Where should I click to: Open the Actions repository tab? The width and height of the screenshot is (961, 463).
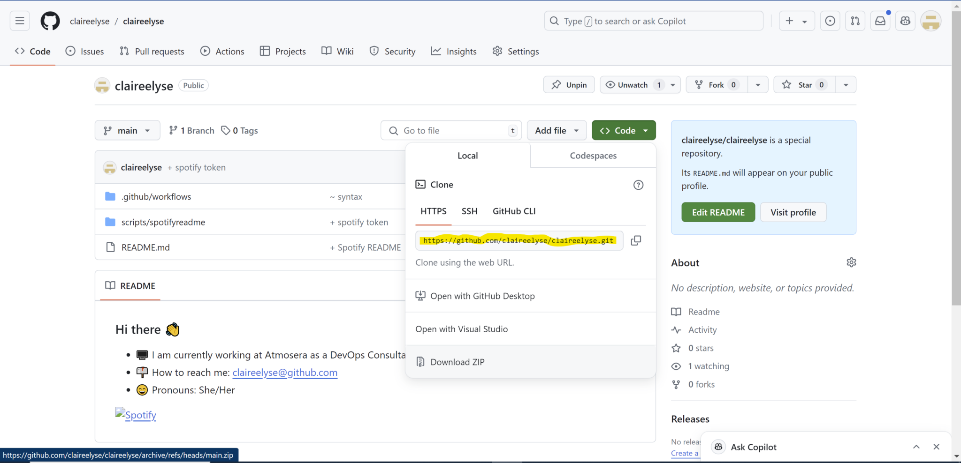point(222,52)
